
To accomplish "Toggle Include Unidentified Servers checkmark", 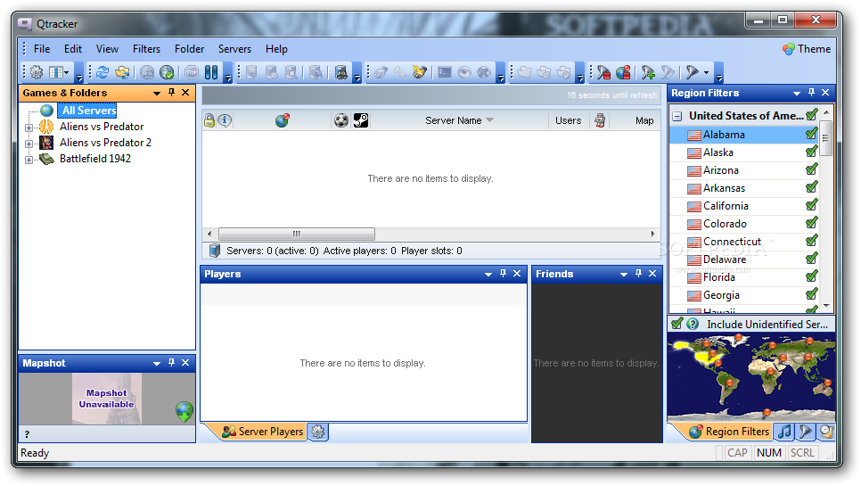I will 677,324.
